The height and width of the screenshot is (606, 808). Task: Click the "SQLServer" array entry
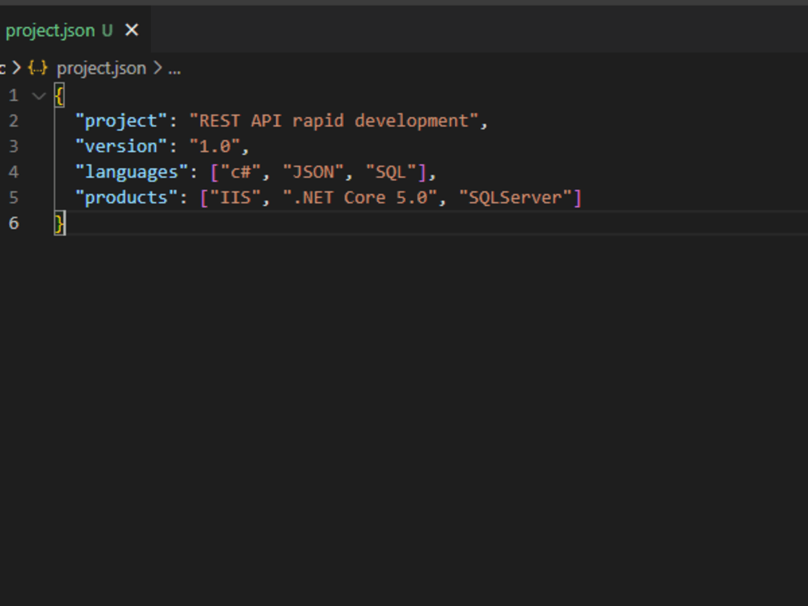516,198
